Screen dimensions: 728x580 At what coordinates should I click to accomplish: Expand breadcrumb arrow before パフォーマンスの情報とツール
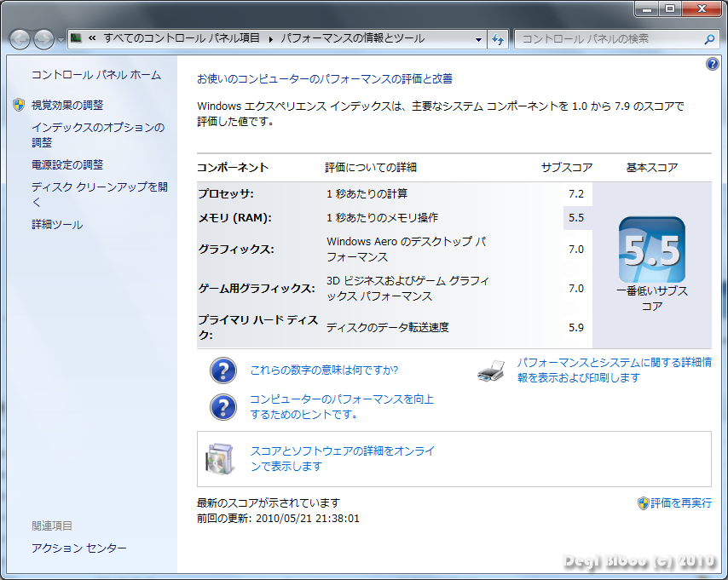tap(270, 39)
